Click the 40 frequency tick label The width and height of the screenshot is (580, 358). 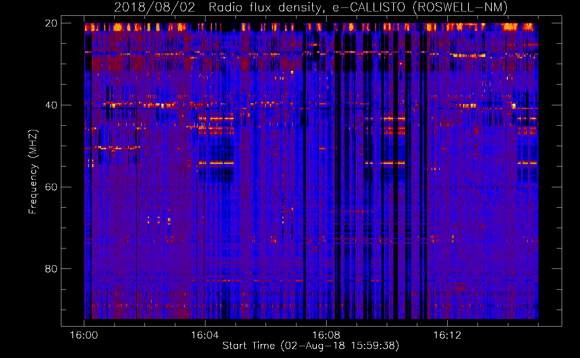(x=51, y=105)
